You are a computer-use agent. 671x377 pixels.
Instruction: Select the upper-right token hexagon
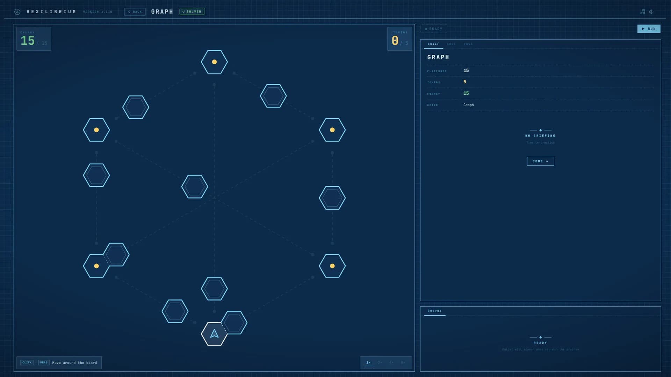tap(332, 130)
